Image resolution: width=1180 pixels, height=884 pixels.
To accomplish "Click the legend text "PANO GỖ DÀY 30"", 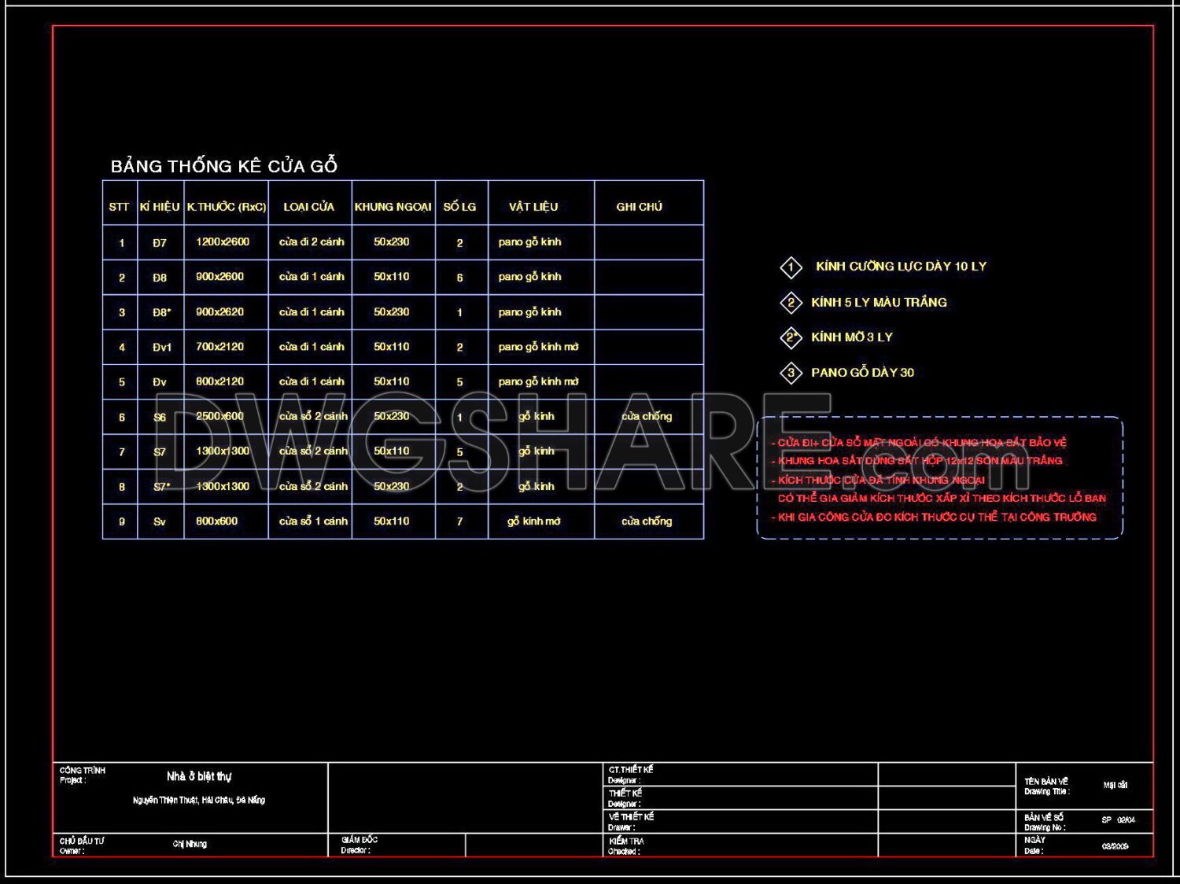I will coord(862,372).
